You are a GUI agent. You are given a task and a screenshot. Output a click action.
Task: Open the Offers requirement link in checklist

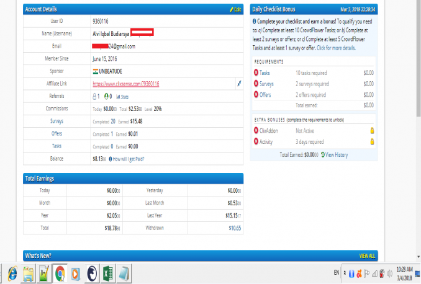click(x=265, y=95)
